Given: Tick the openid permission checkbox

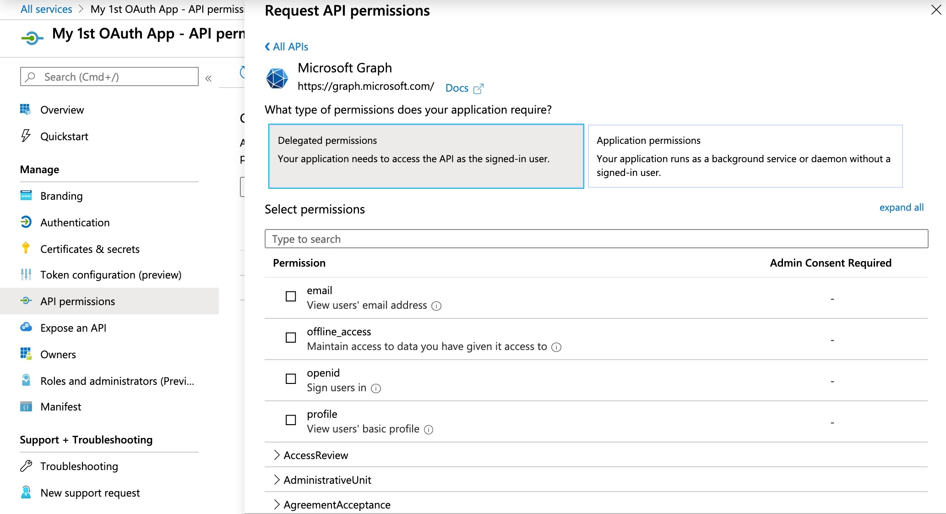Looking at the screenshot, I should [x=291, y=379].
